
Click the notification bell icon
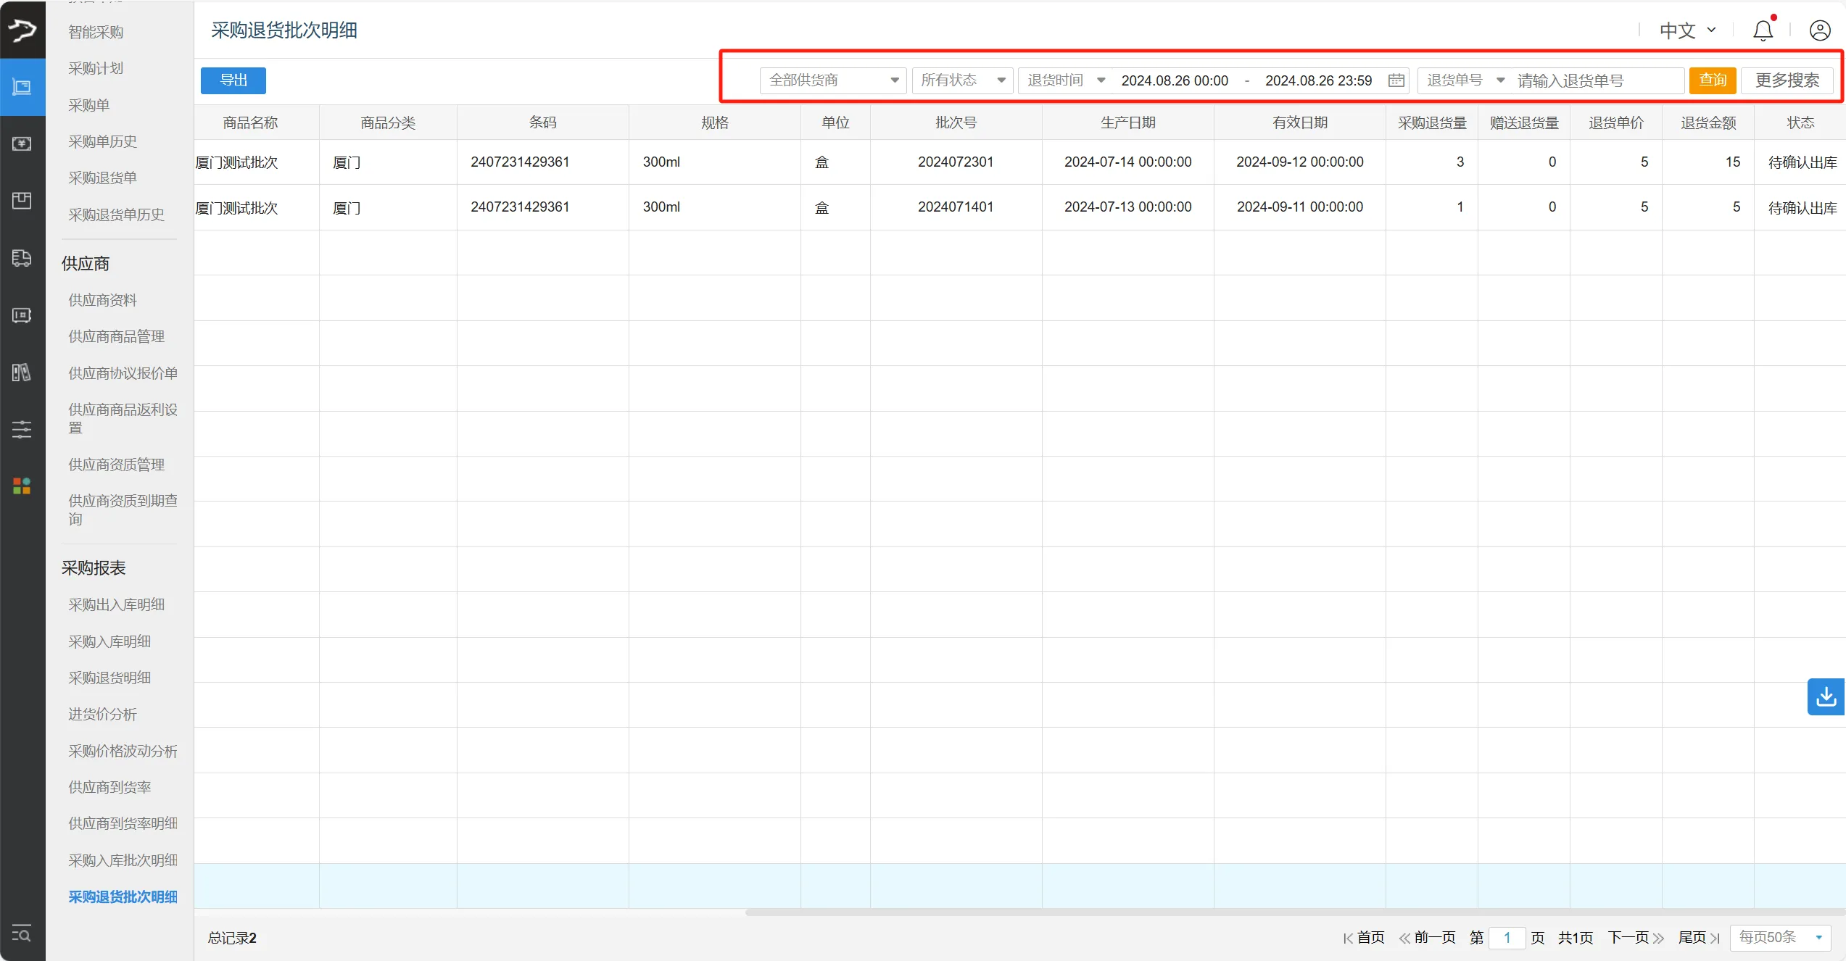tap(1763, 30)
